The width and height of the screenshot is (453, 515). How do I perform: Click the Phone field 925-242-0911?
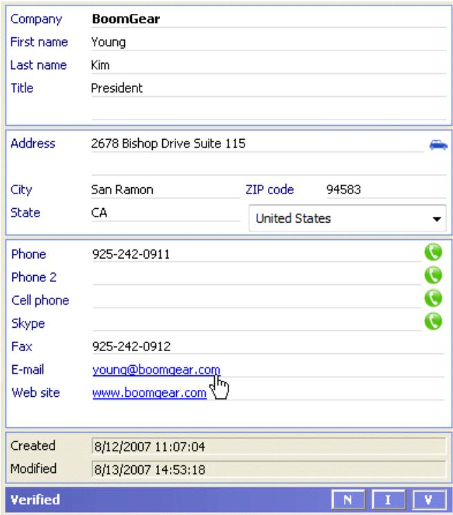click(256, 254)
